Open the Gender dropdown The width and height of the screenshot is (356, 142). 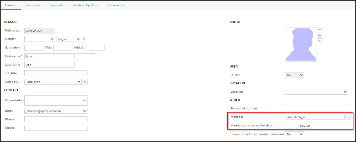point(40,39)
